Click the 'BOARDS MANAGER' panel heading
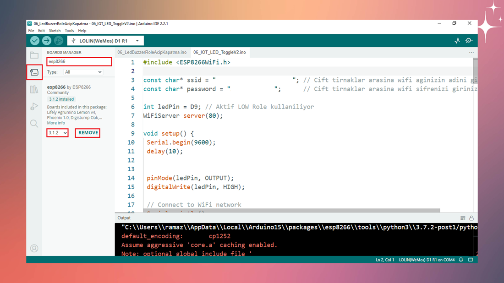Image resolution: width=504 pixels, height=283 pixels. tap(64, 52)
